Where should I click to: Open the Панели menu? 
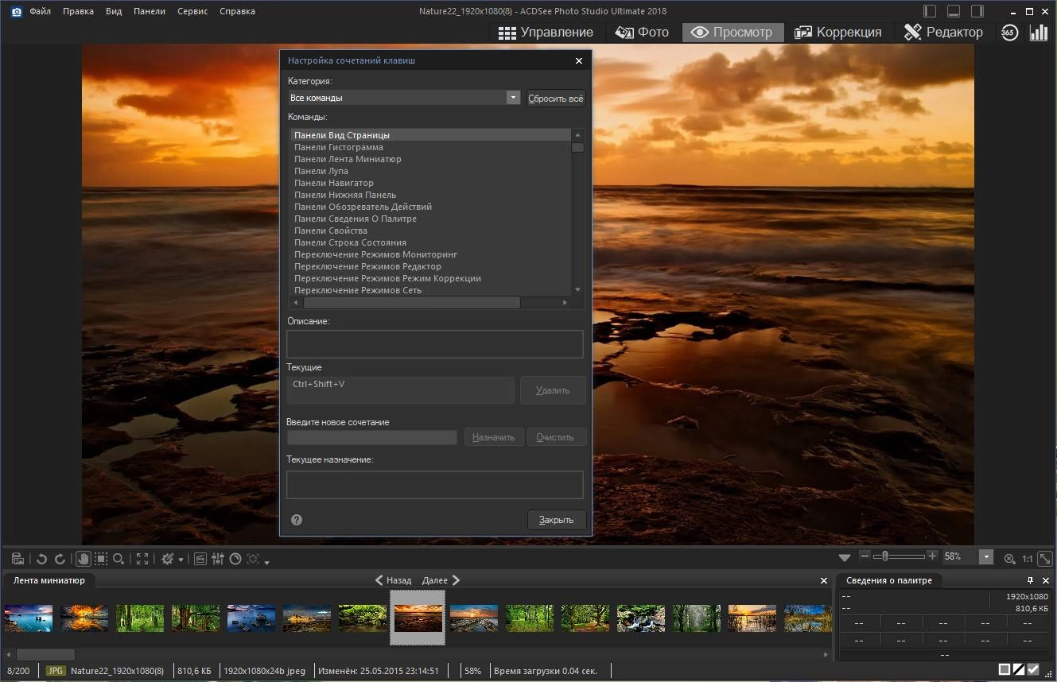point(150,11)
